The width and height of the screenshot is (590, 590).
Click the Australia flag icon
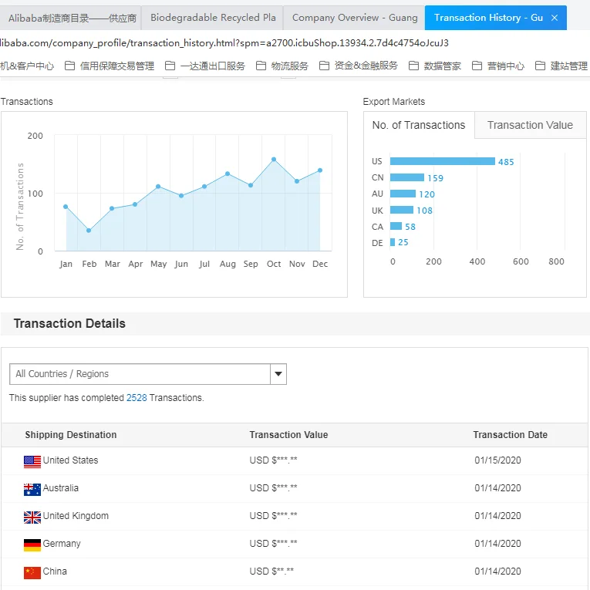pos(32,489)
